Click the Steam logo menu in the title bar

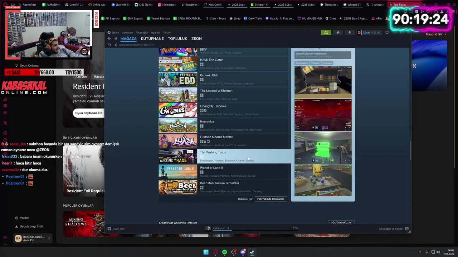click(113, 32)
